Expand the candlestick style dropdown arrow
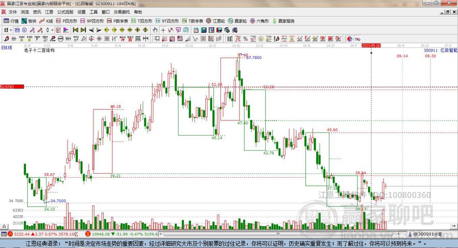The image size is (458, 248). click(x=52, y=30)
